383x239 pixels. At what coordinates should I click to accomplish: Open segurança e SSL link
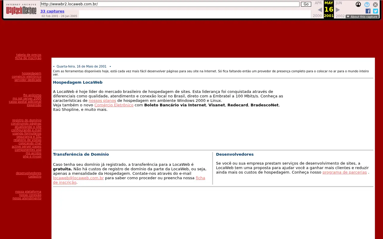click(29, 137)
